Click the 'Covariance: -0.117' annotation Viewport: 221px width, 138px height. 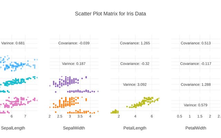(196, 64)
